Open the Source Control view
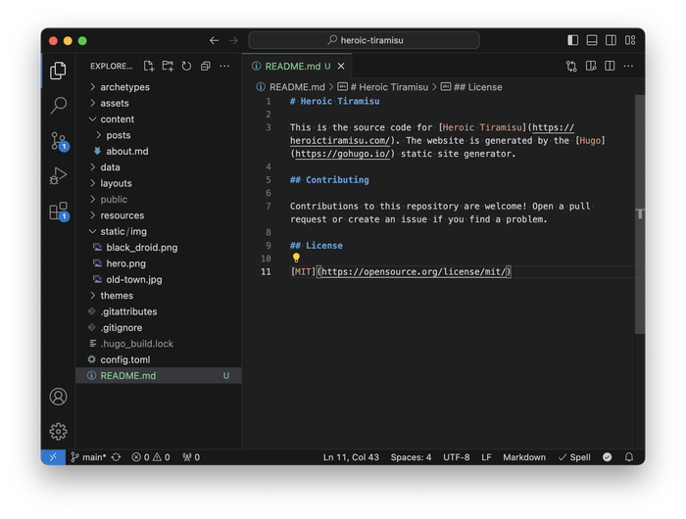The width and height of the screenshot is (686, 519). (x=59, y=141)
